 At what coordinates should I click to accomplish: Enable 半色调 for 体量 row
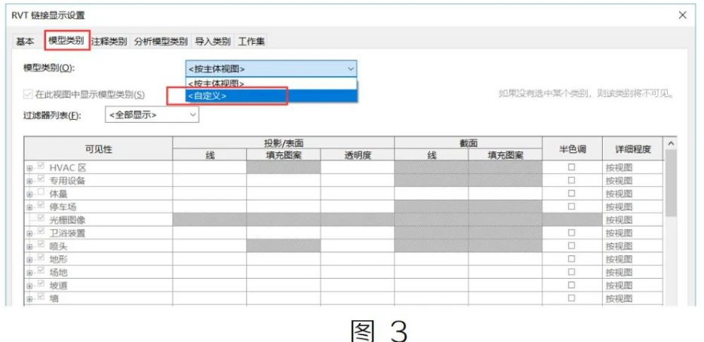point(571,193)
